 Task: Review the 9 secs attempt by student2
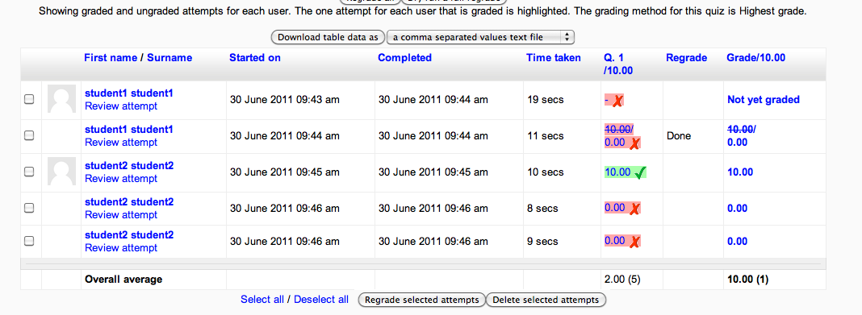click(x=121, y=247)
